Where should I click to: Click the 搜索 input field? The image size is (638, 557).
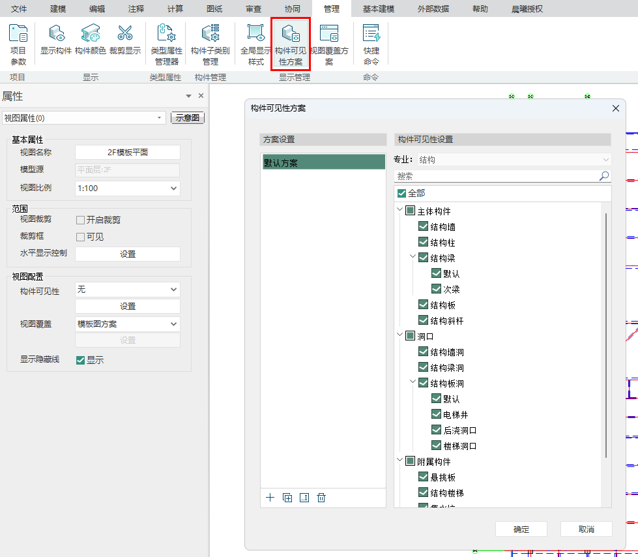pos(495,176)
